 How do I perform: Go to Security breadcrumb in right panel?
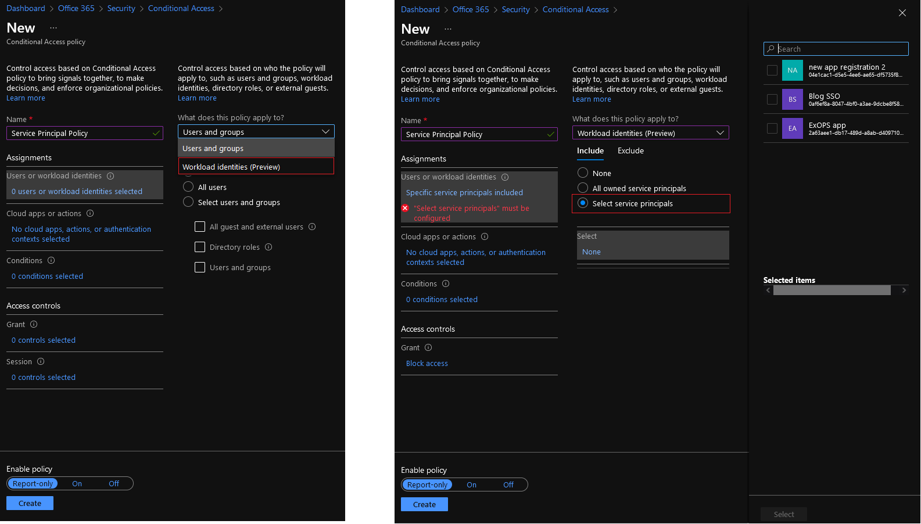click(515, 10)
